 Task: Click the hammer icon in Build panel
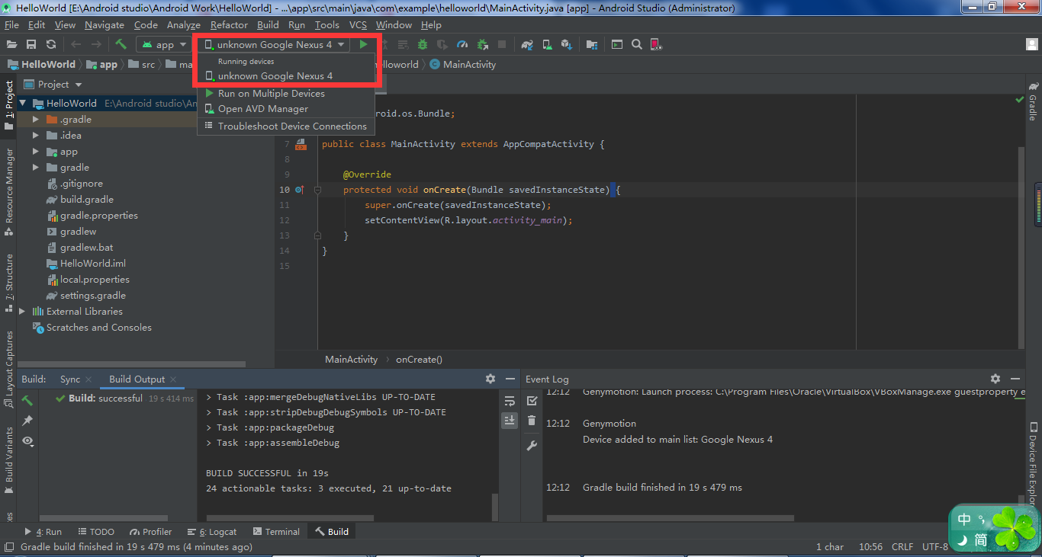pyautogui.click(x=27, y=401)
